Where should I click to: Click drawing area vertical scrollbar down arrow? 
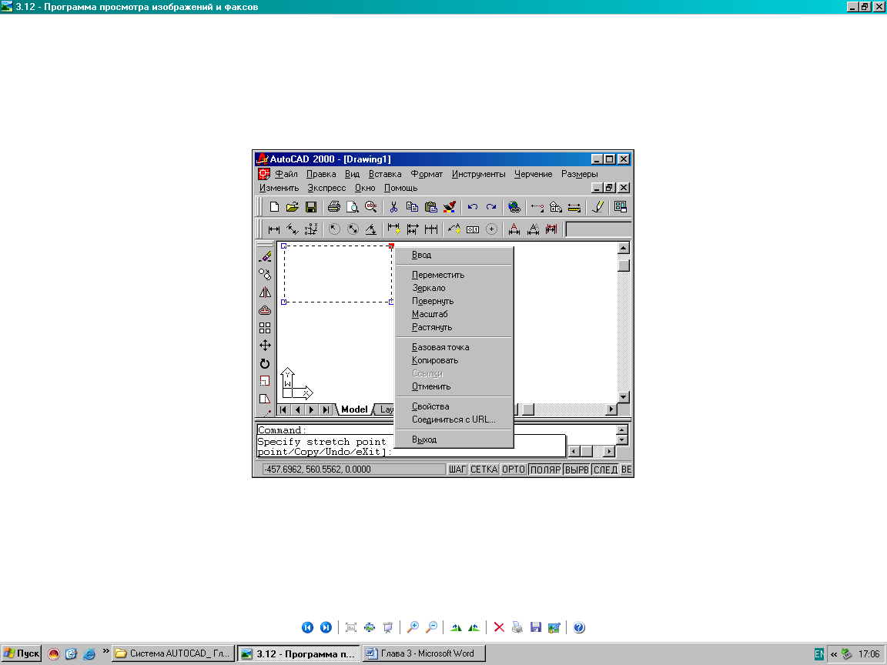pyautogui.click(x=624, y=397)
